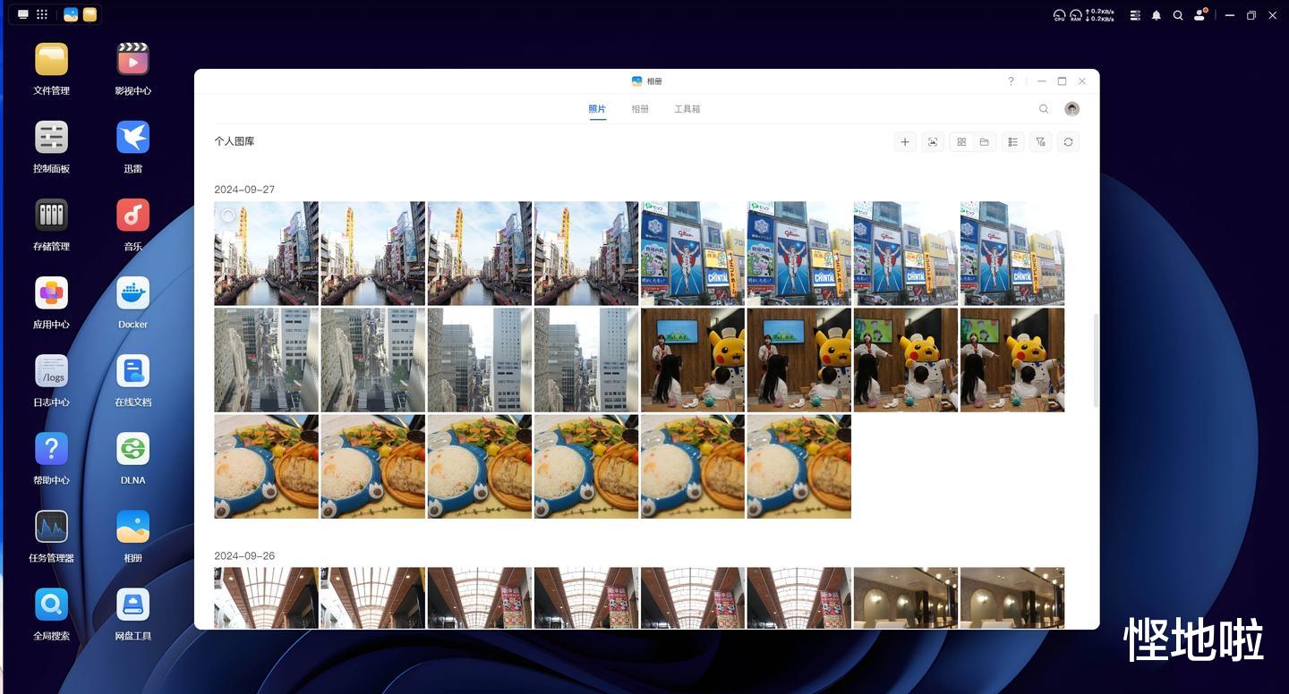
Task: Open the user avatar menu in album
Action: (x=1071, y=109)
